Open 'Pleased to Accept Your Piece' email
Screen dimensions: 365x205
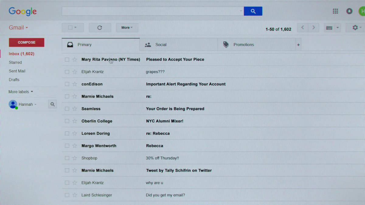(175, 60)
